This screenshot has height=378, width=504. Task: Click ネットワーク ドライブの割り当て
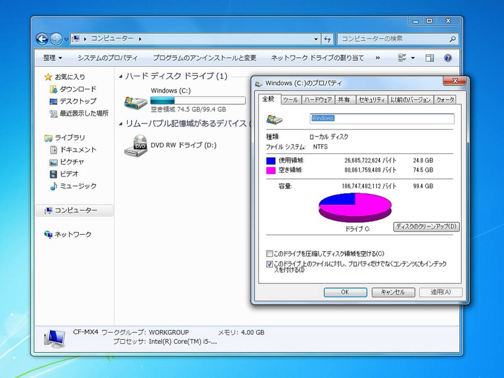318,58
